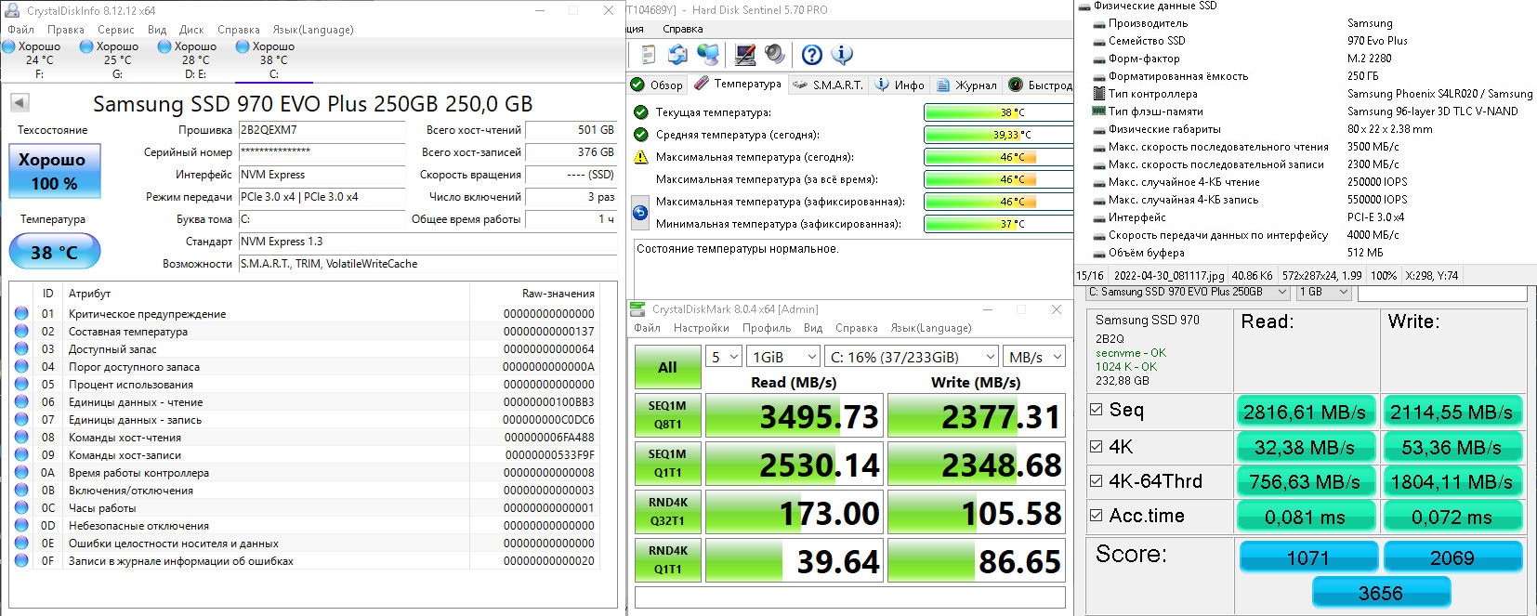Click the Часы работы attribute row
The height and width of the screenshot is (616, 1537).
pos(305,508)
